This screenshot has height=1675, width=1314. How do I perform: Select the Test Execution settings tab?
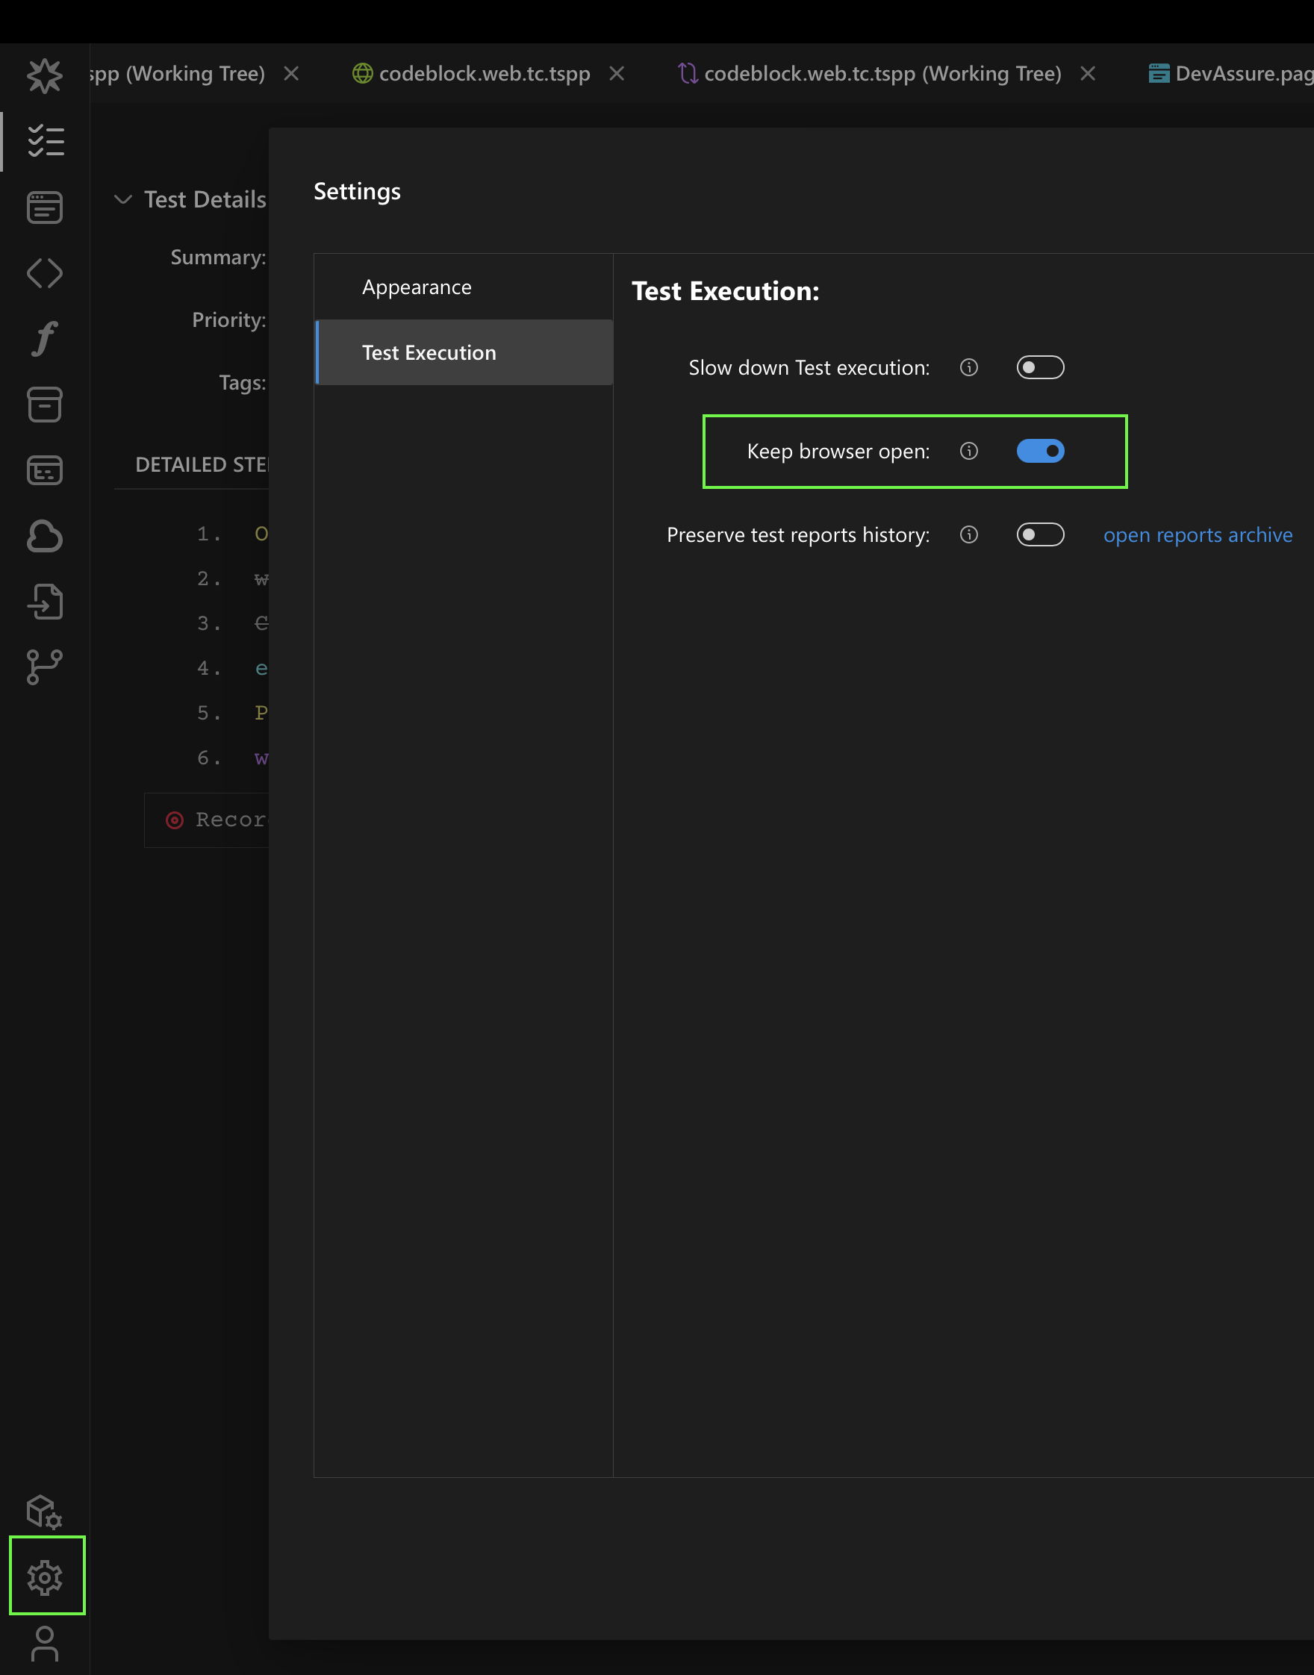pos(429,353)
